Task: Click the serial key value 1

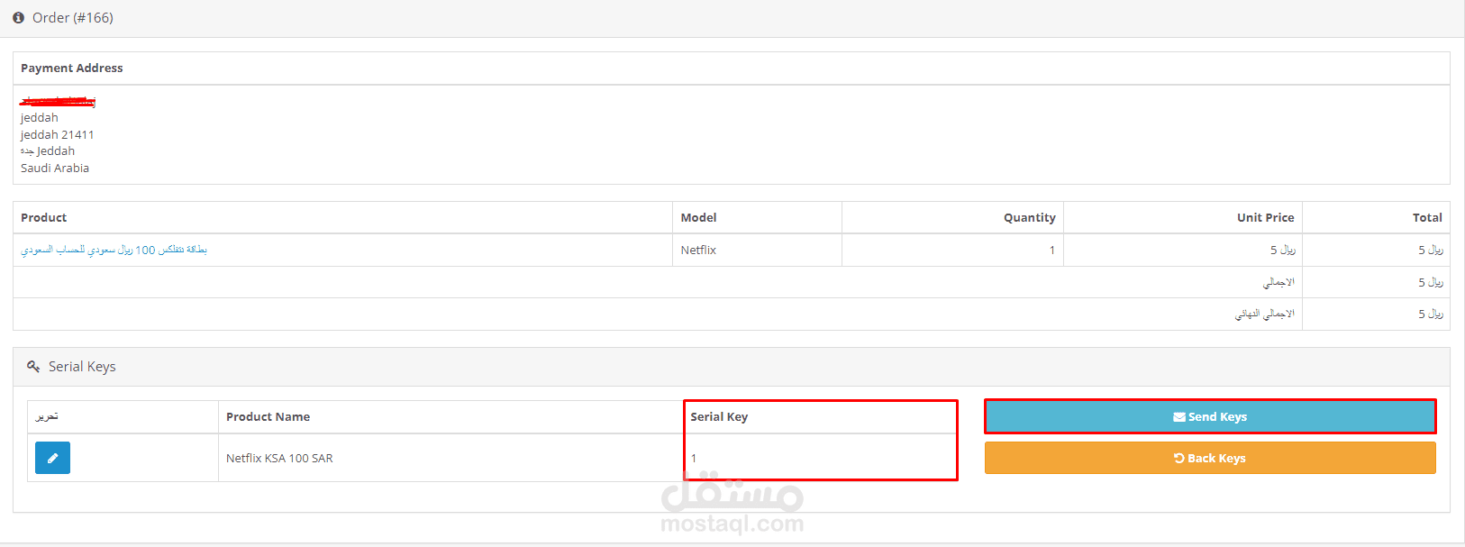Action: (694, 458)
